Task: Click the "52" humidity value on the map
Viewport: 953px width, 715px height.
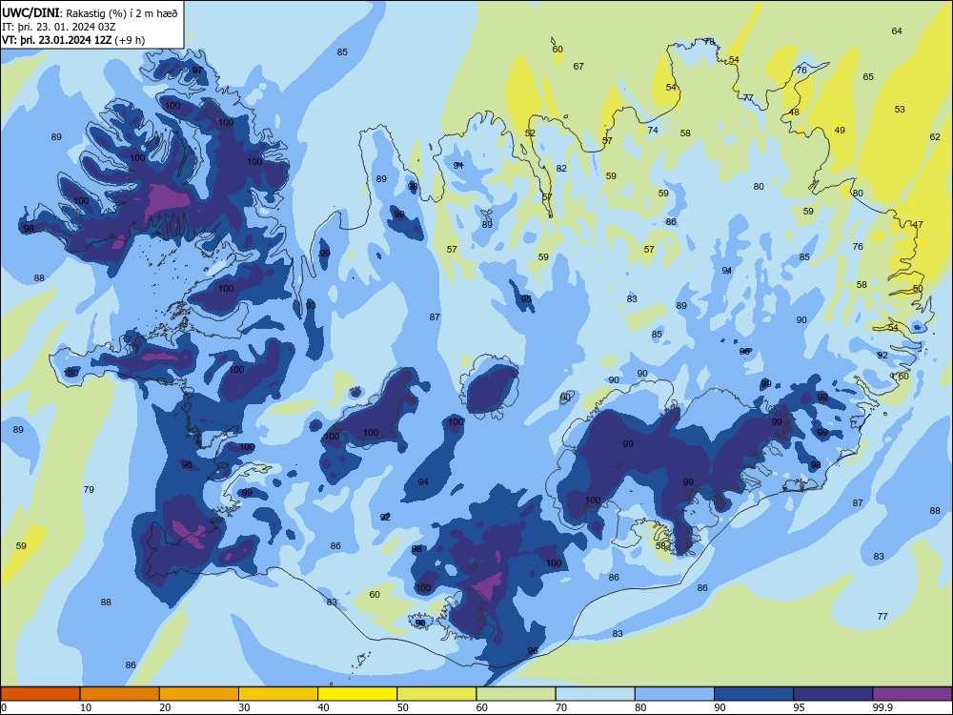Action: tap(530, 133)
